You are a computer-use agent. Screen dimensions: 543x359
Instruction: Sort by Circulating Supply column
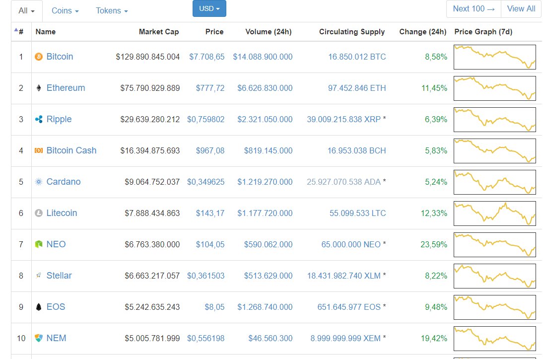coord(352,32)
